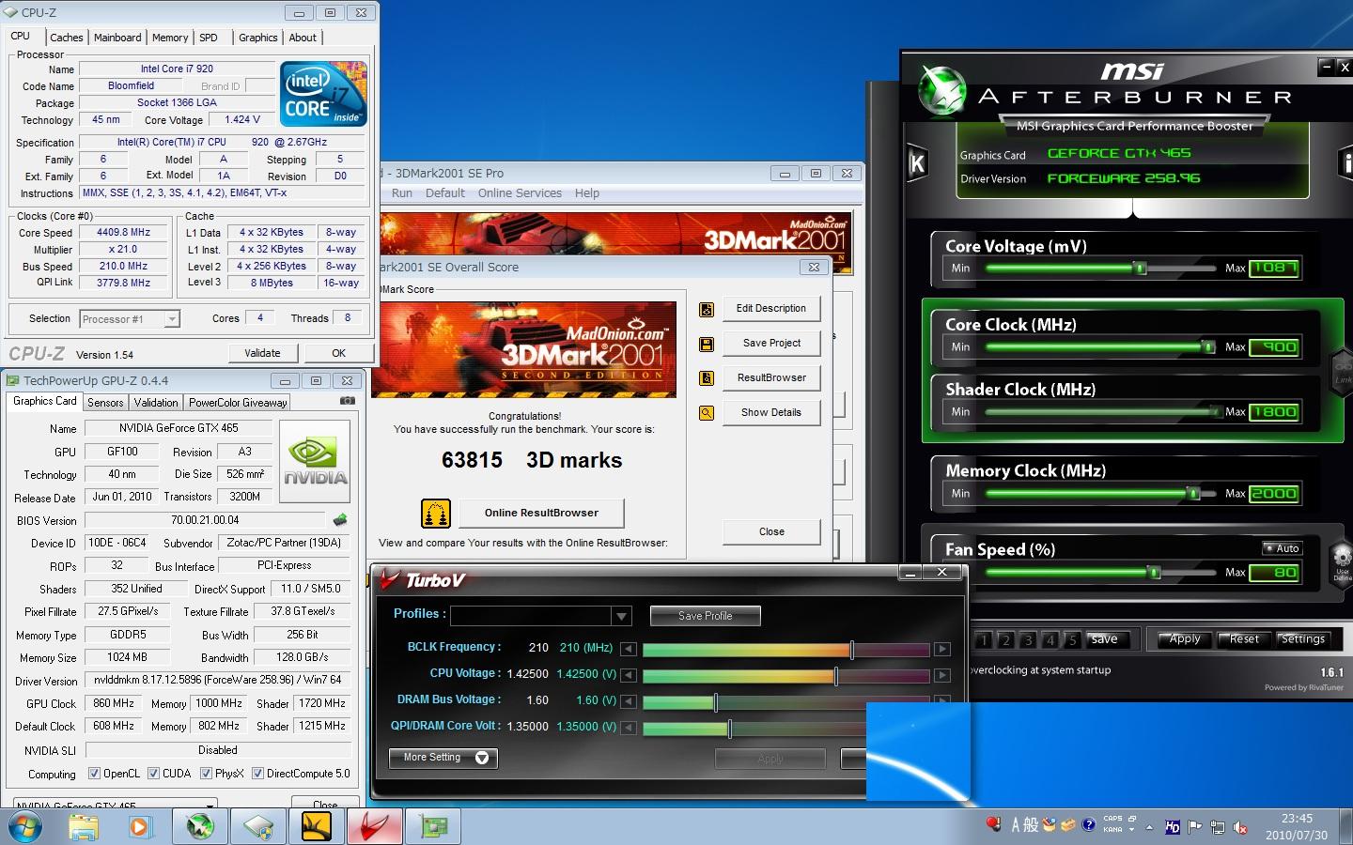Image resolution: width=1353 pixels, height=845 pixels.
Task: Expand More Setting in TurboV
Action: 443,758
